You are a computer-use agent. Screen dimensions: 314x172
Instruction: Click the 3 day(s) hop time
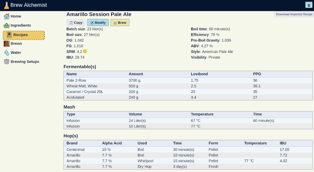pos(180,167)
